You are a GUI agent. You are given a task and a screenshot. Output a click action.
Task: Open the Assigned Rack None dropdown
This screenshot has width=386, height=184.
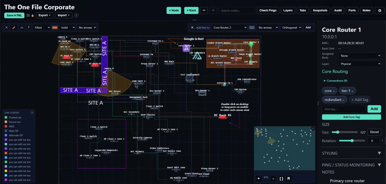359,56
